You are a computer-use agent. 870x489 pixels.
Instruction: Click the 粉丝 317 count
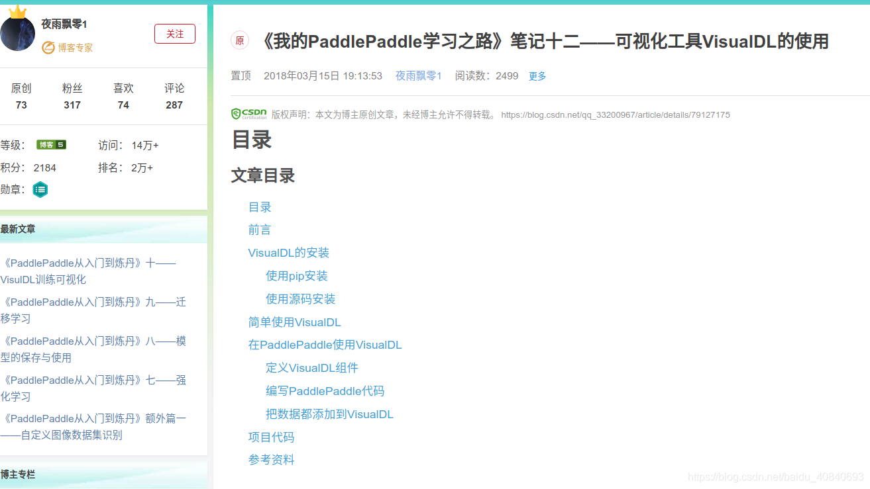(72, 96)
